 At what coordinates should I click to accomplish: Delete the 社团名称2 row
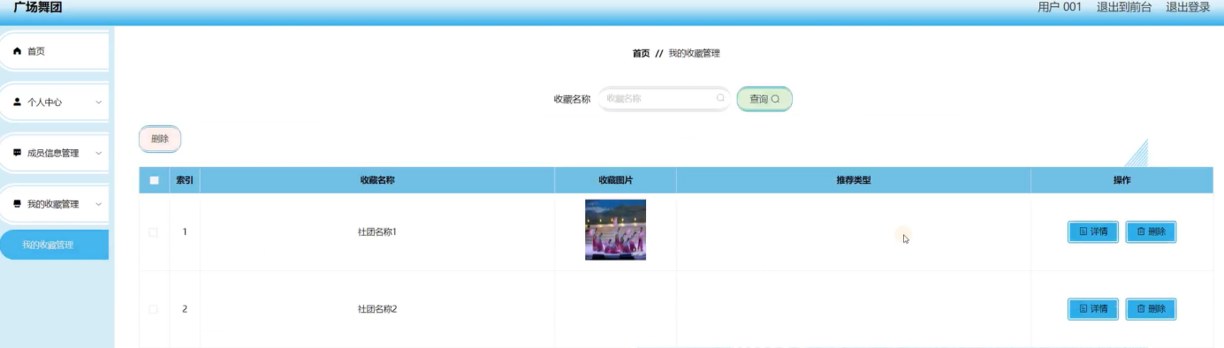pyautogui.click(x=1151, y=309)
